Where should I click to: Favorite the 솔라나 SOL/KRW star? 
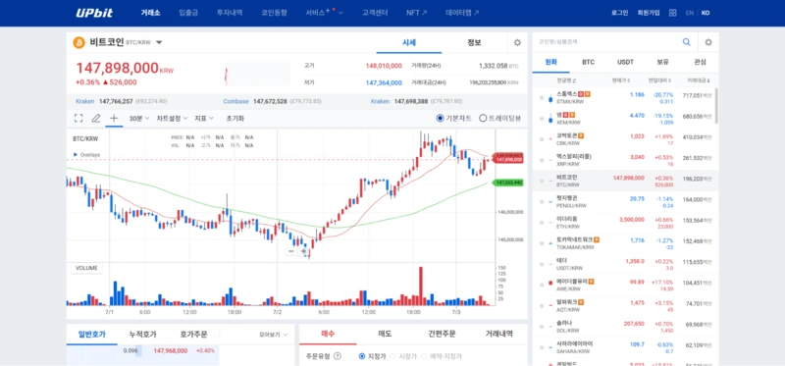click(542, 327)
